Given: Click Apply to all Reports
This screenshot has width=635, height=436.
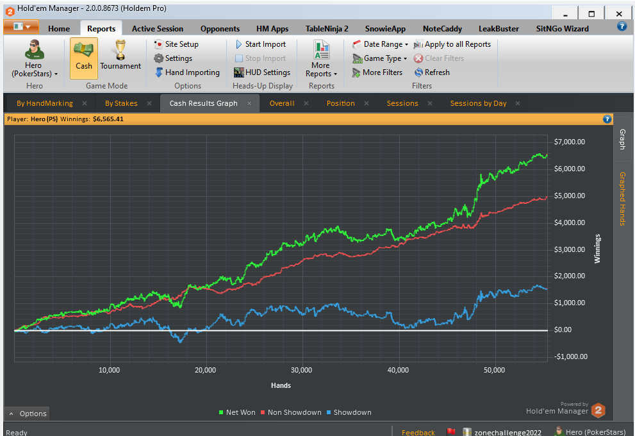Looking at the screenshot, I should (452, 44).
